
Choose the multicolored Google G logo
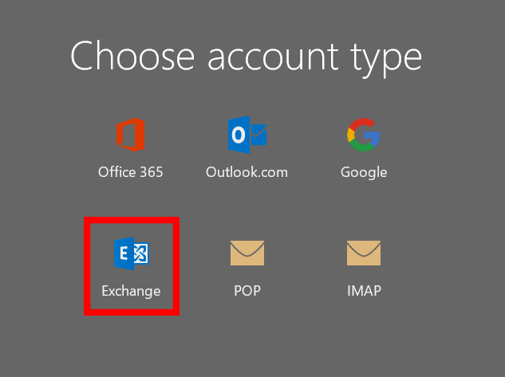pyautogui.click(x=363, y=134)
